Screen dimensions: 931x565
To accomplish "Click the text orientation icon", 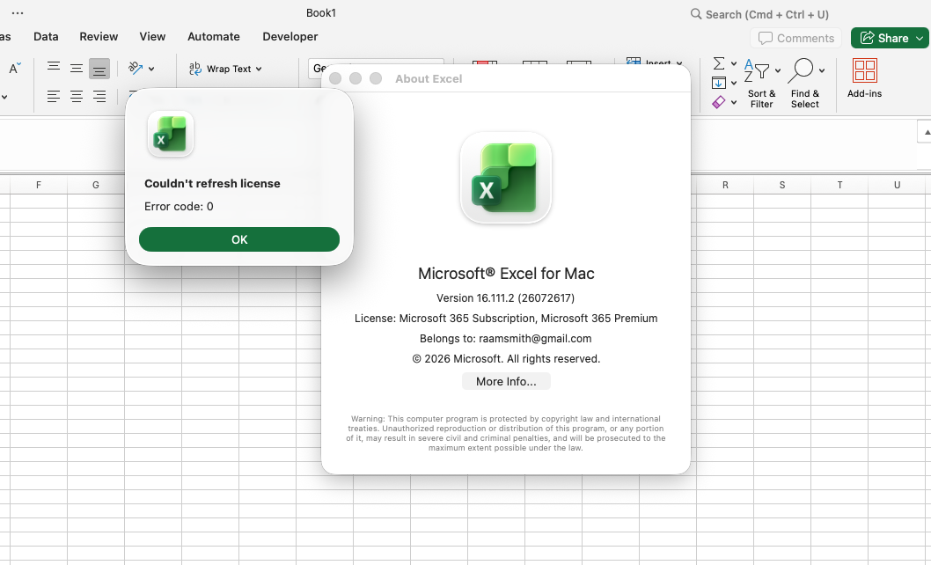I will pos(136,69).
